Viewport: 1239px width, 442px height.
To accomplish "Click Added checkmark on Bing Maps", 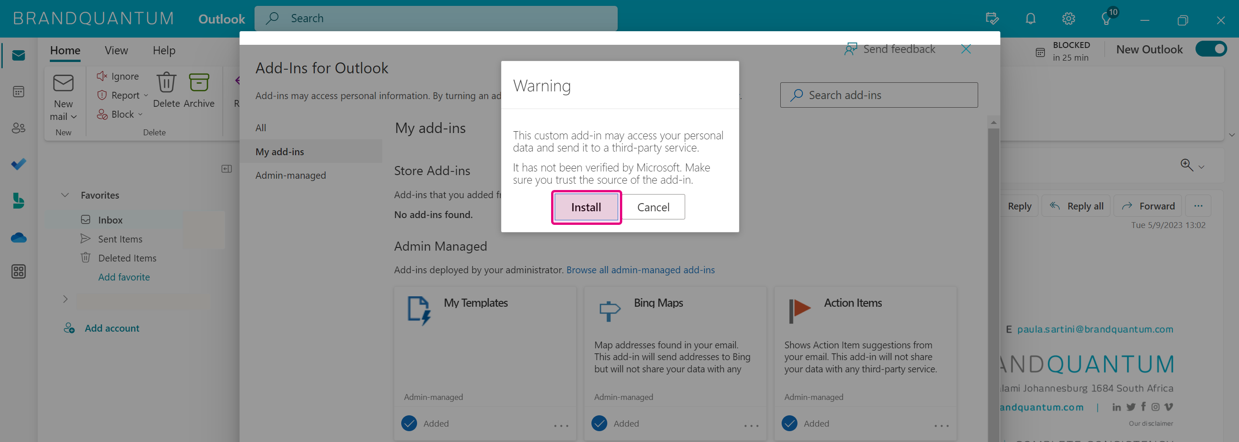I will [599, 423].
